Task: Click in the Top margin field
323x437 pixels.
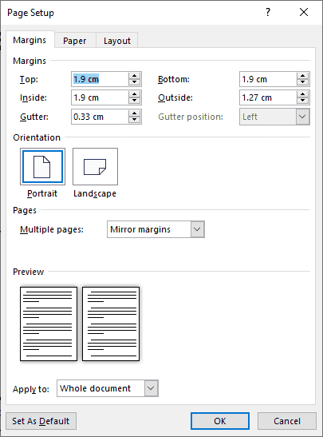Action: click(x=100, y=79)
